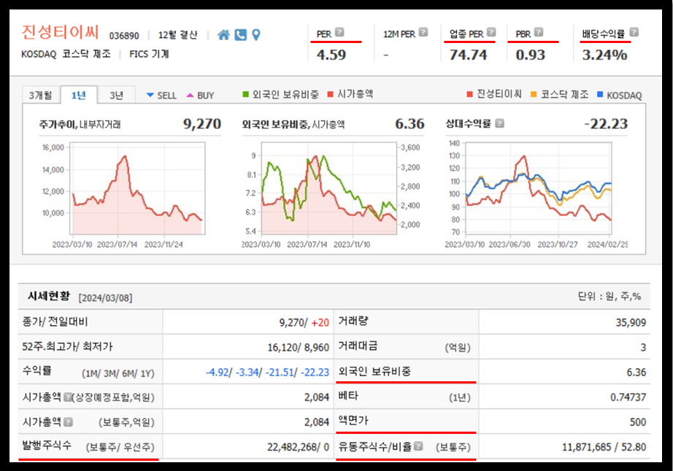Open the PBR help question icon

539,32
